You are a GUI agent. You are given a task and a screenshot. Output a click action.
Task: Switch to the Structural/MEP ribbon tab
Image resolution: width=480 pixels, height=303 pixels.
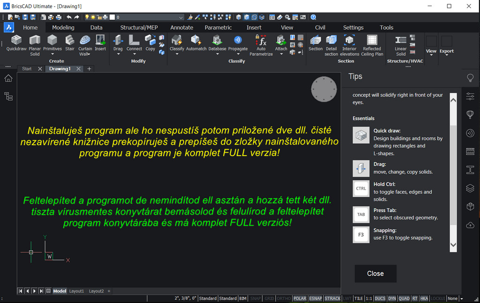click(139, 28)
